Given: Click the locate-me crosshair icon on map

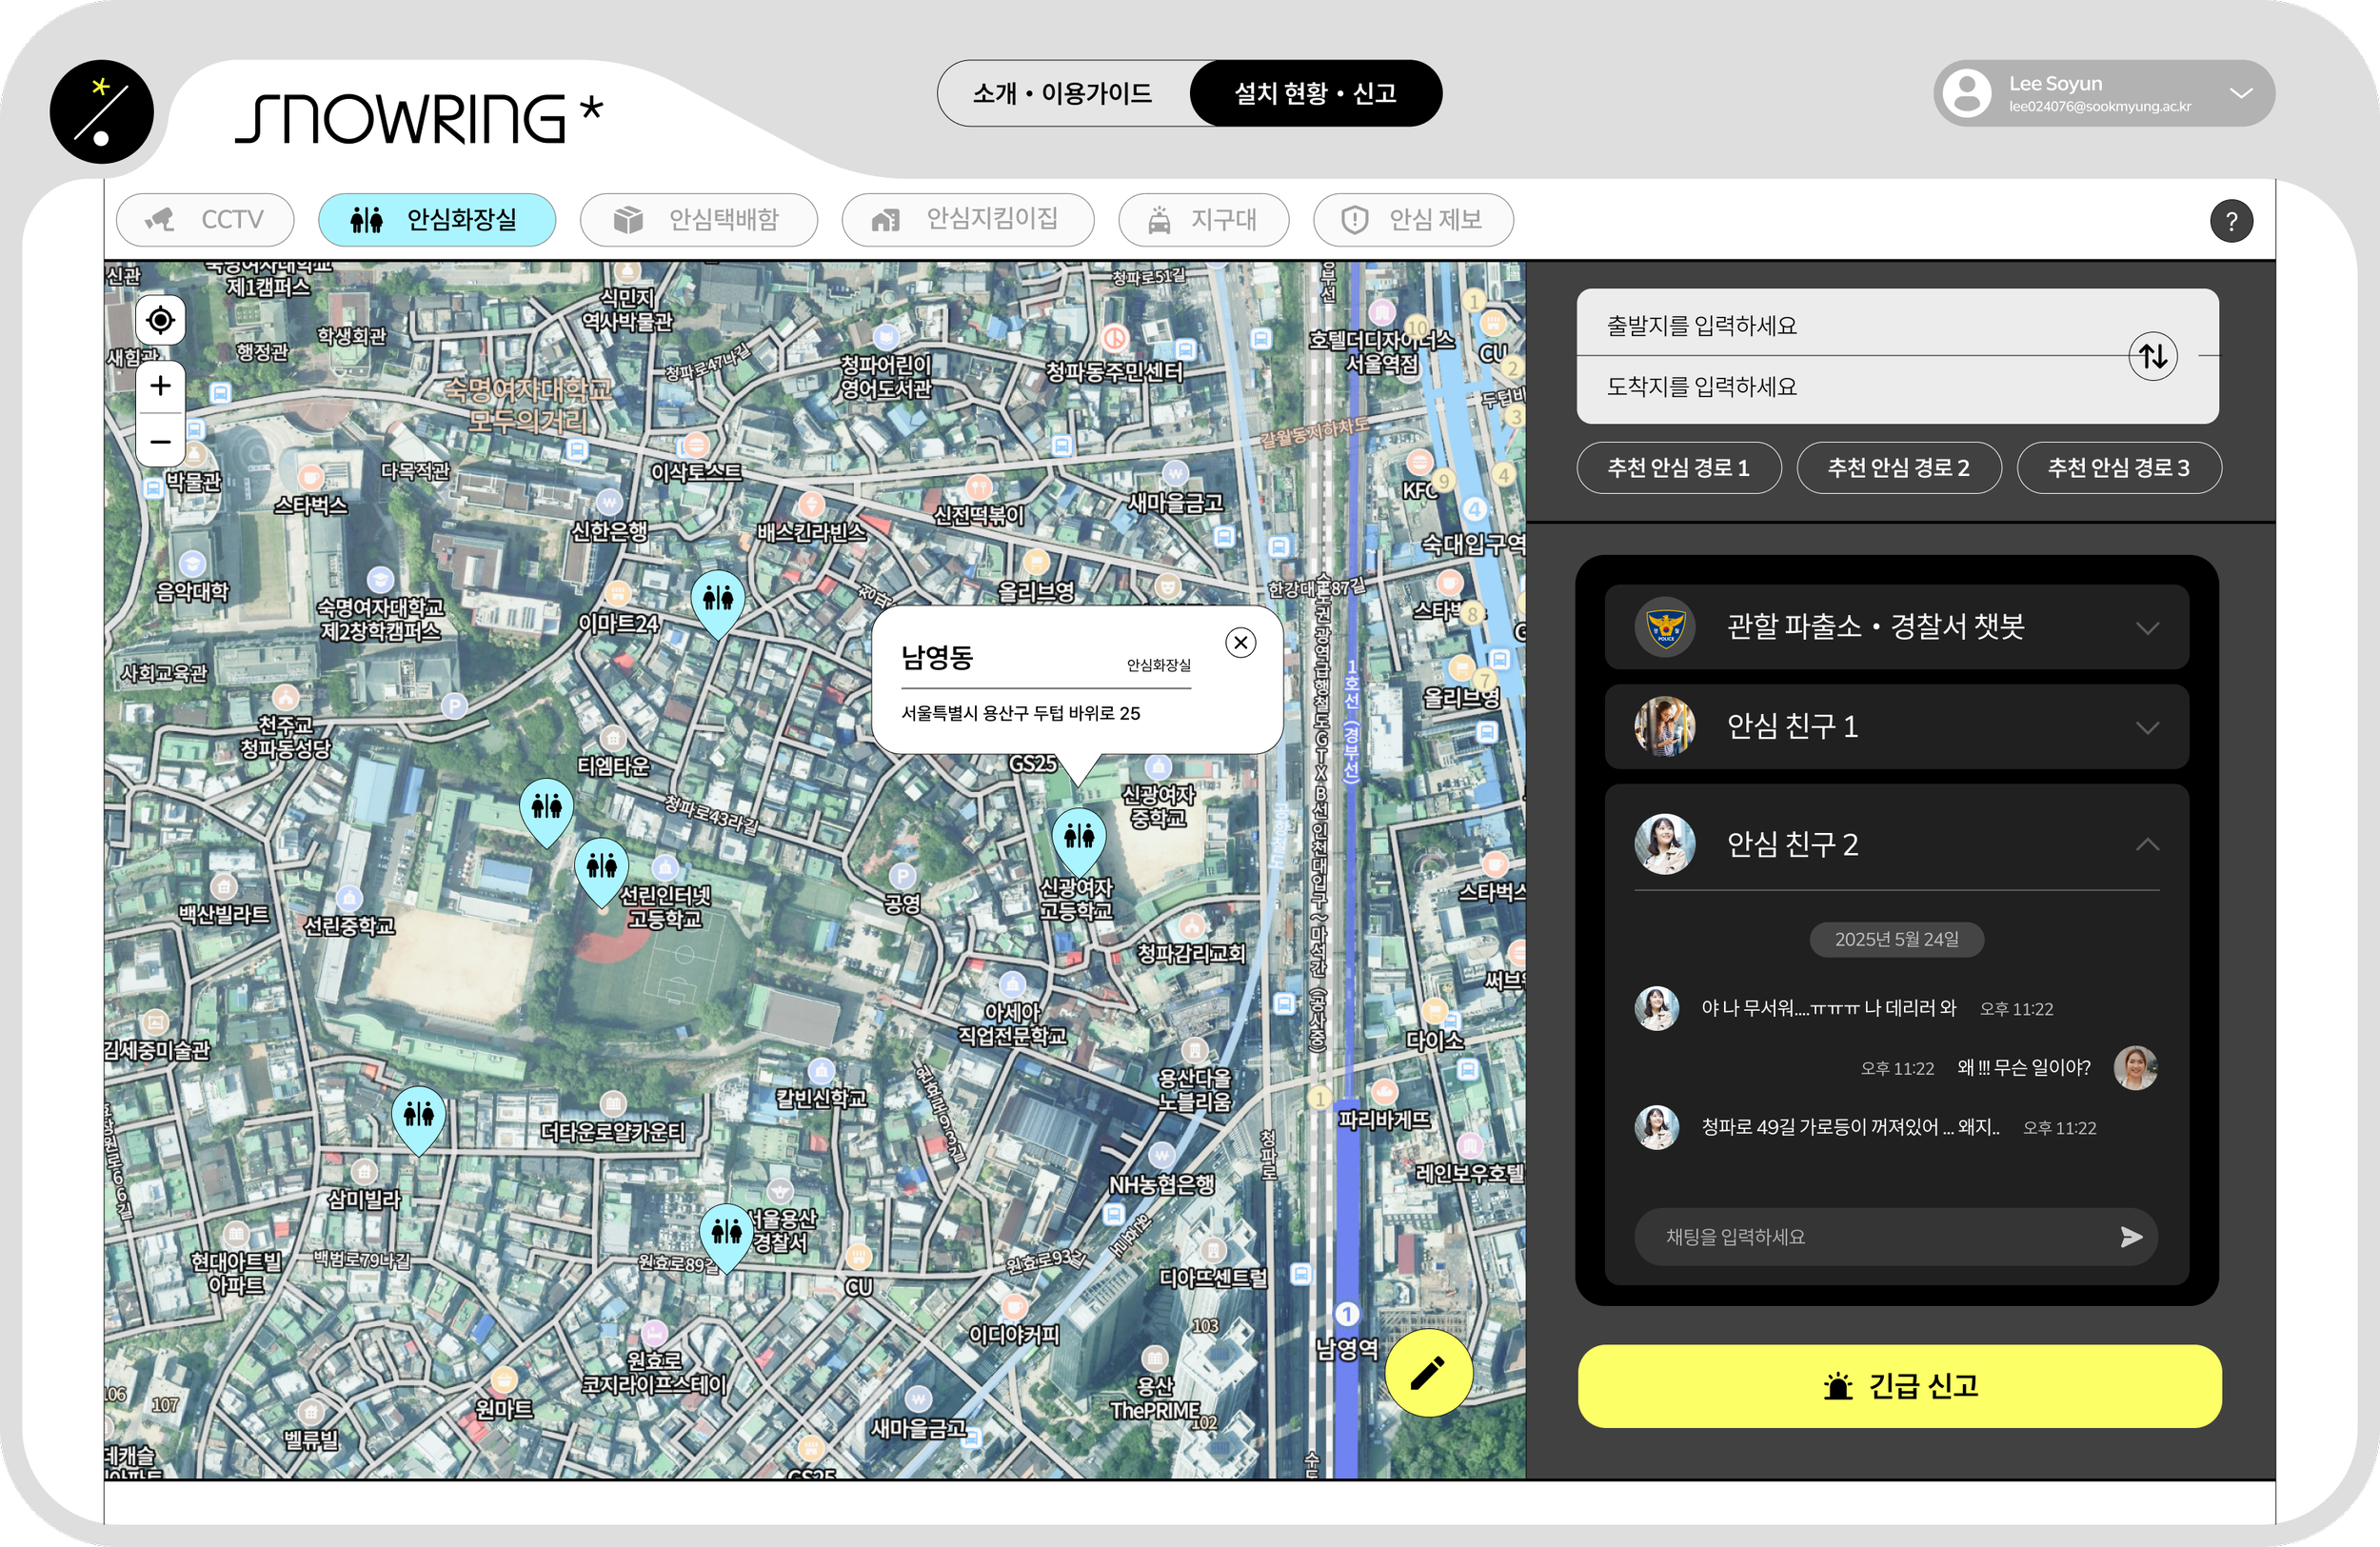Looking at the screenshot, I should [160, 321].
